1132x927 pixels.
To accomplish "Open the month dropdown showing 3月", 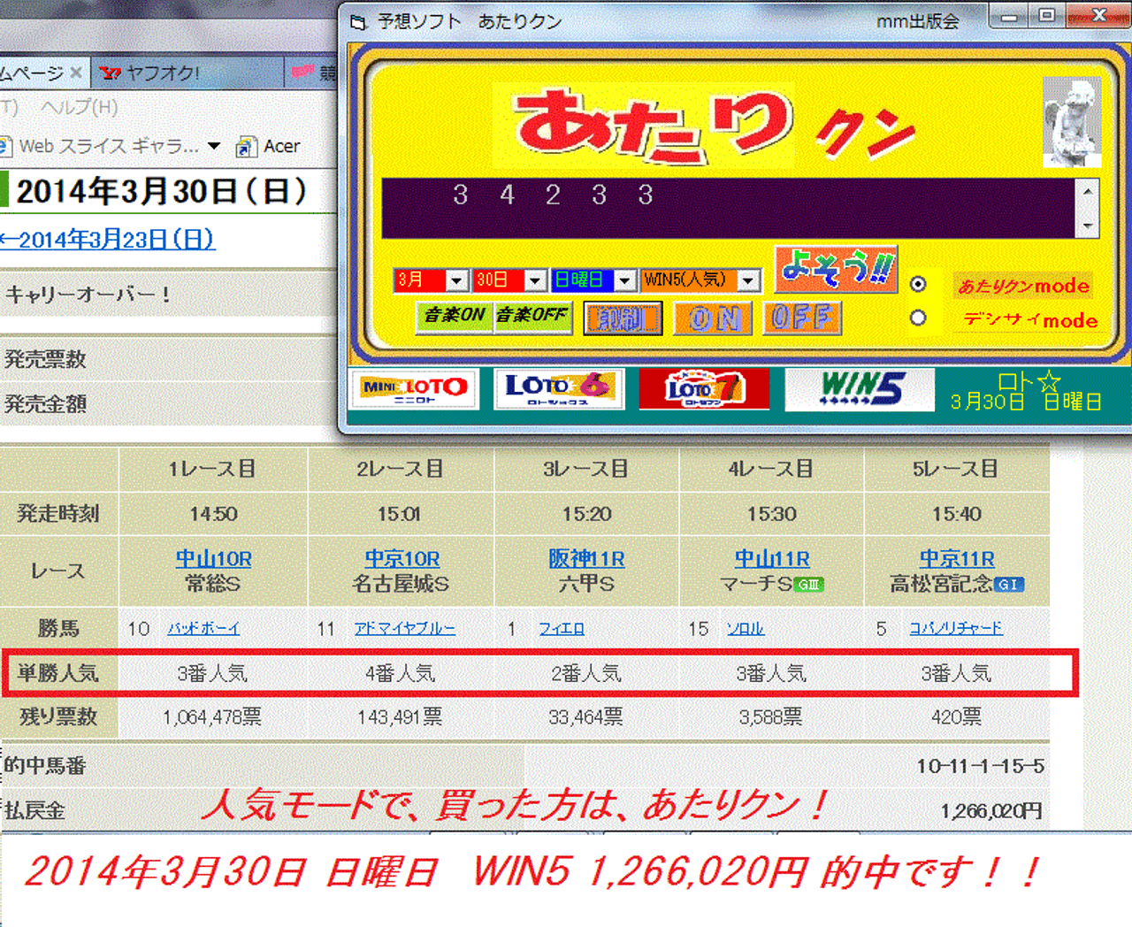I will click(456, 280).
